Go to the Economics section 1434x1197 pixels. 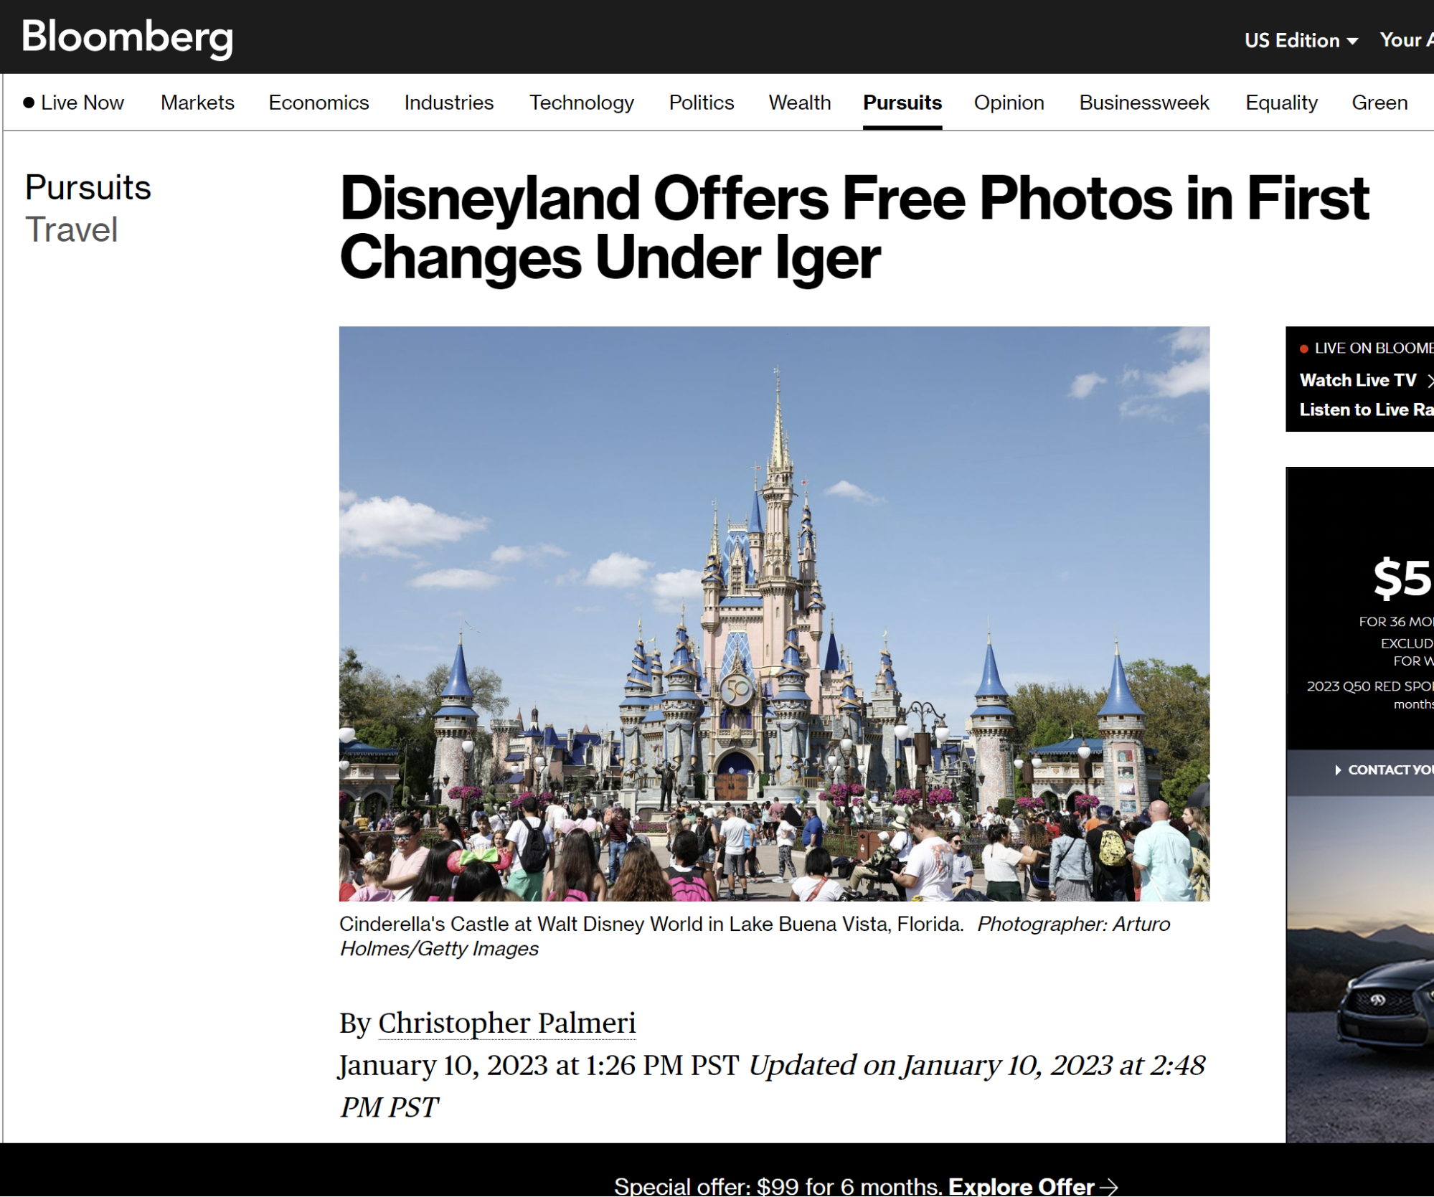pyautogui.click(x=319, y=103)
